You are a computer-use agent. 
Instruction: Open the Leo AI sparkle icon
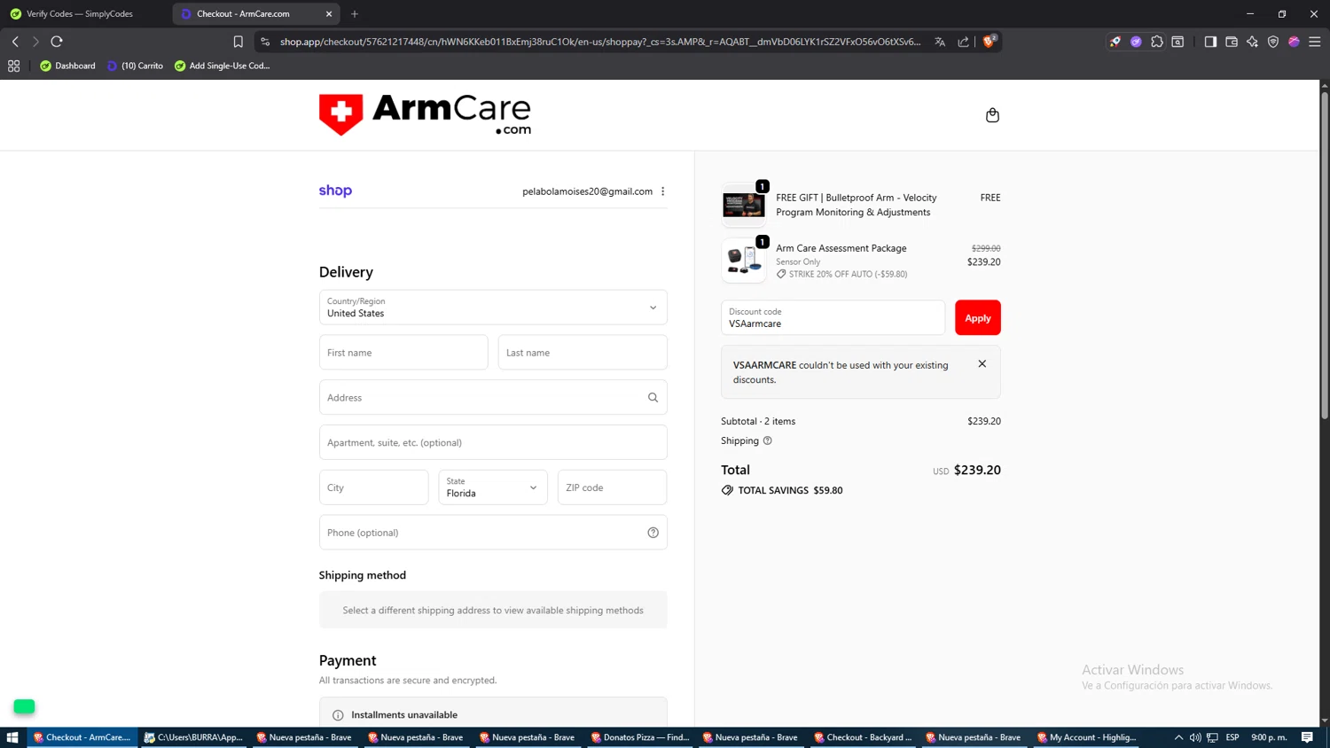tap(1252, 42)
